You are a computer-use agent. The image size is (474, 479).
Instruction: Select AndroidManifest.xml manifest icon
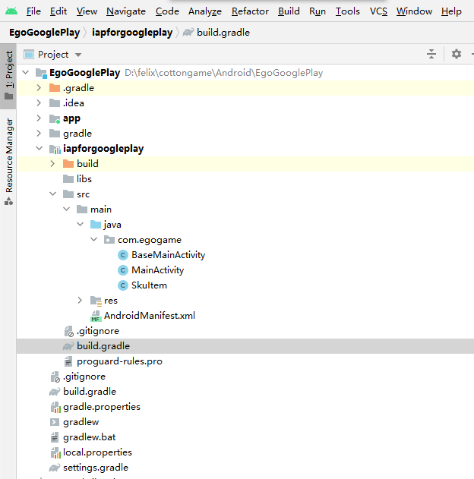point(96,317)
